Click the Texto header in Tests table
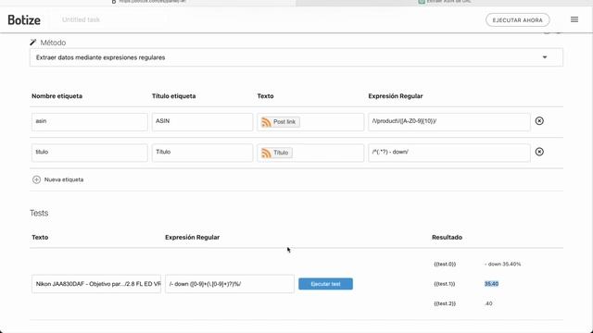This screenshot has height=333, width=593. [40, 238]
